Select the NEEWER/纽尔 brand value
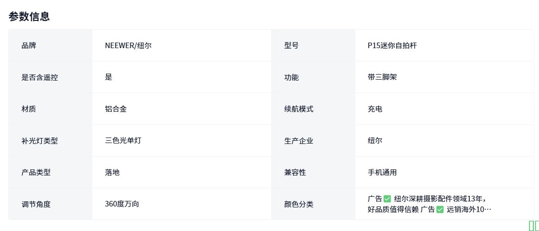This screenshot has width=539, height=231. [x=128, y=45]
